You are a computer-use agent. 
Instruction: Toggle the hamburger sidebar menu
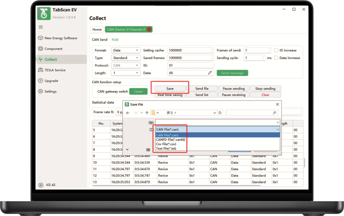41,27
